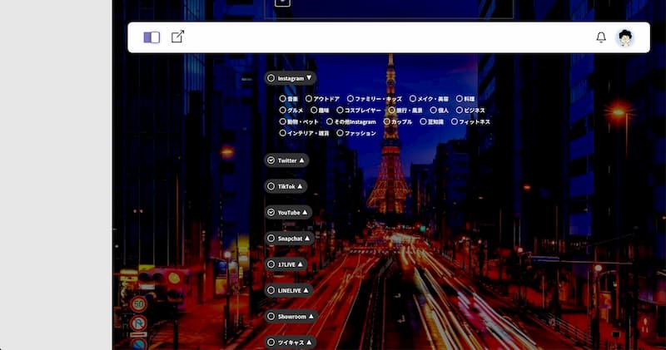The width and height of the screenshot is (666, 350).
Task: Select the インテリア・雑貨 option
Action: (304, 133)
